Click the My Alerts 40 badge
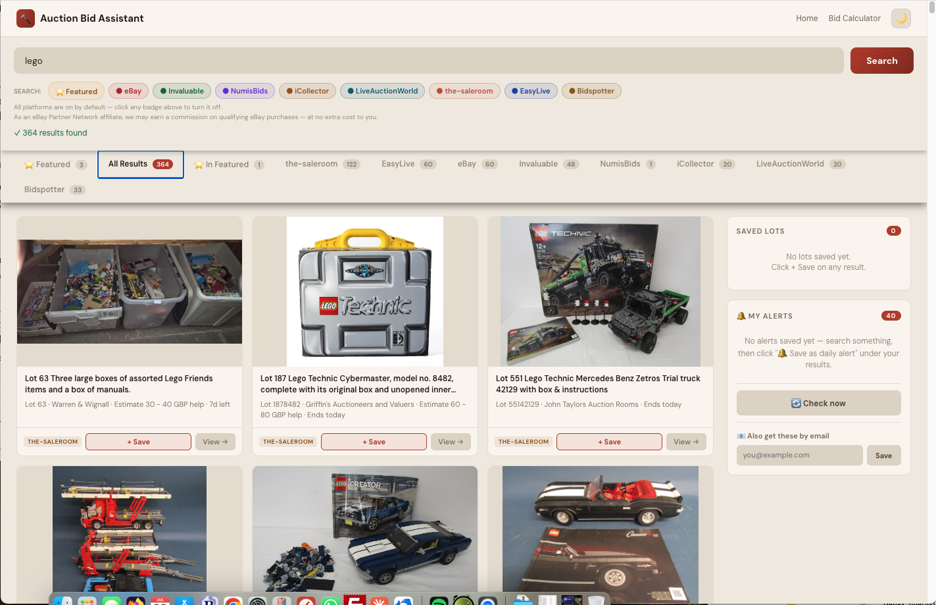 [891, 316]
